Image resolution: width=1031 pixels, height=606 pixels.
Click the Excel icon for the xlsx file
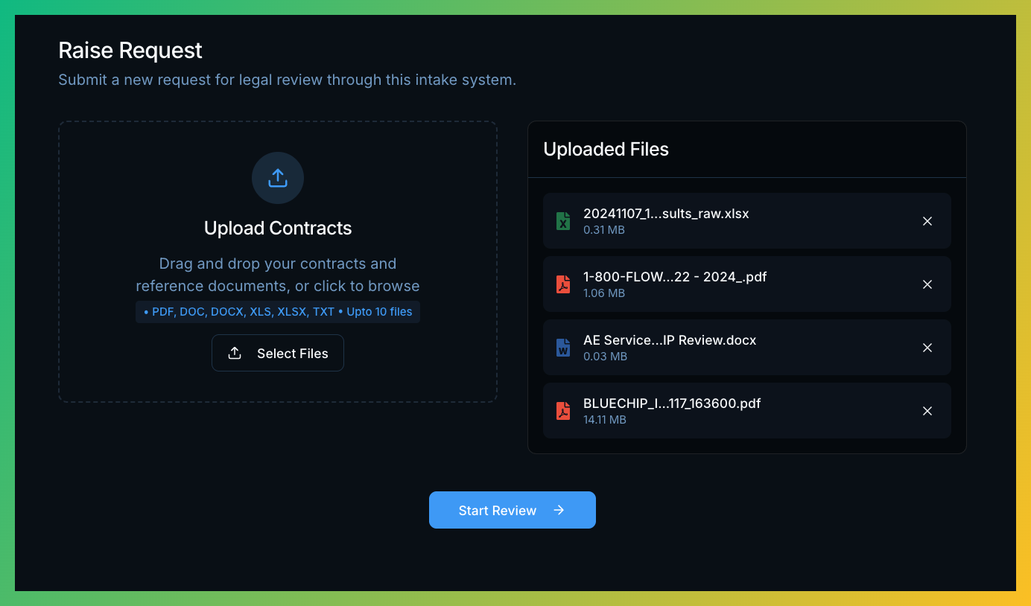[563, 221]
